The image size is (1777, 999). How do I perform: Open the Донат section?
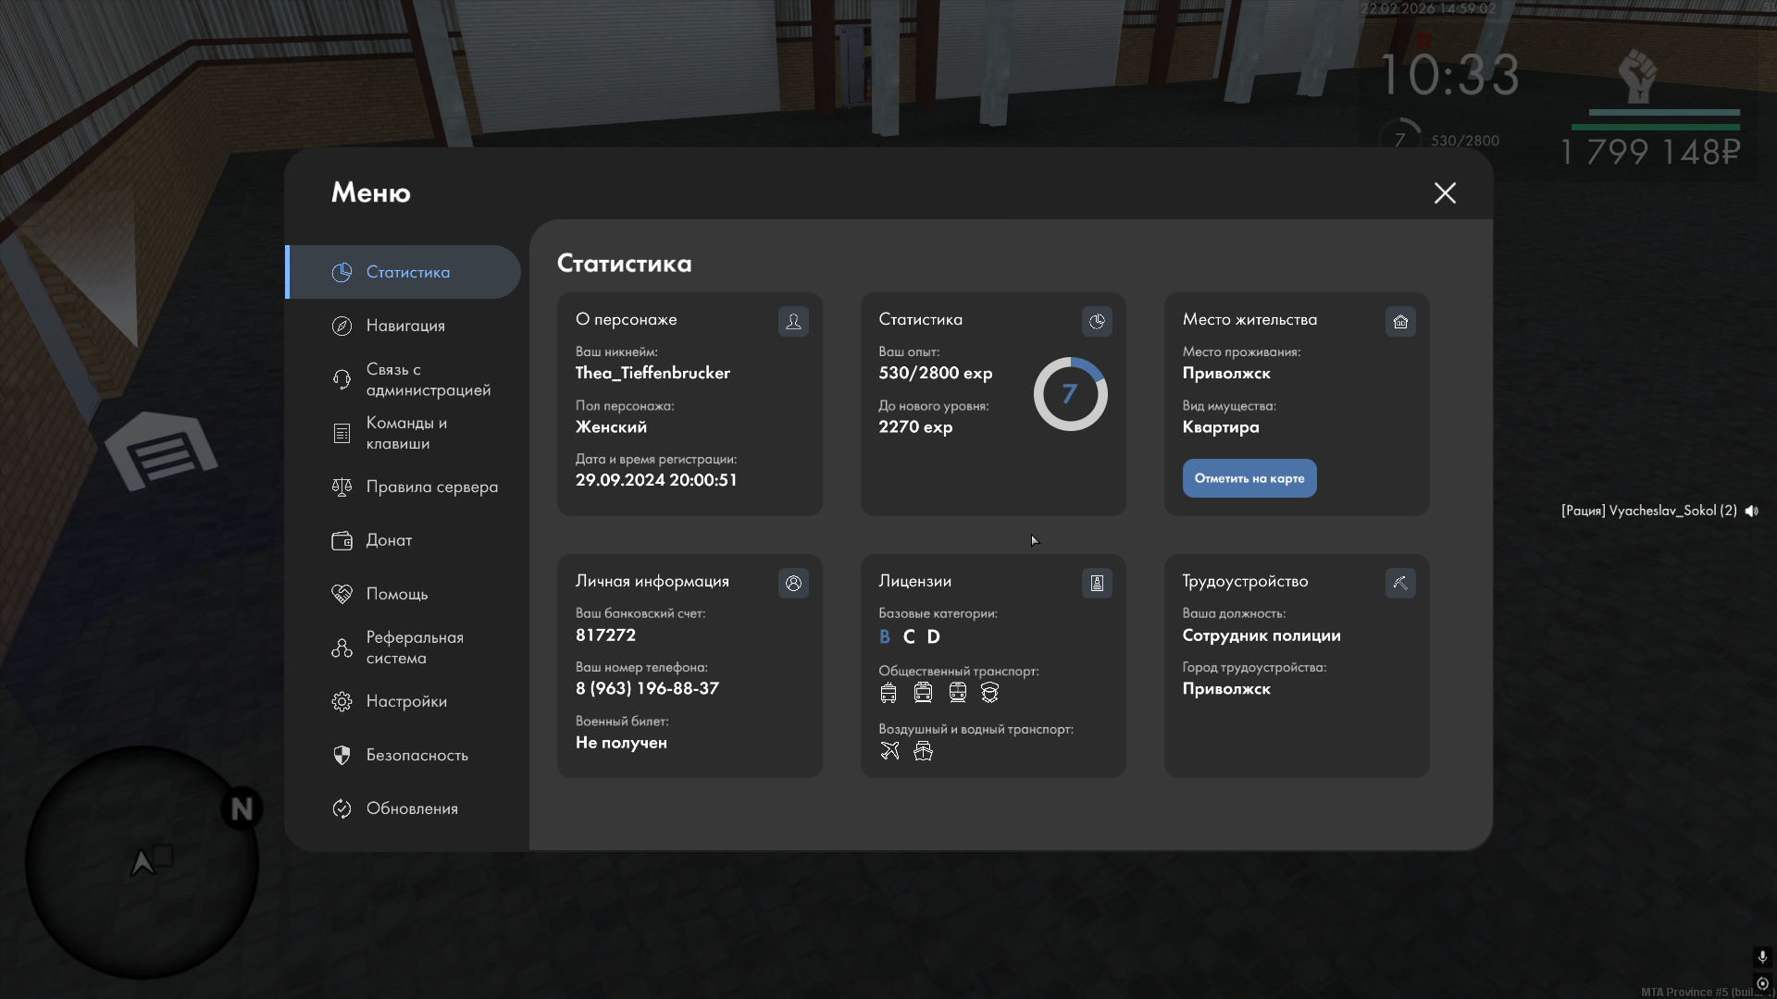[389, 540]
